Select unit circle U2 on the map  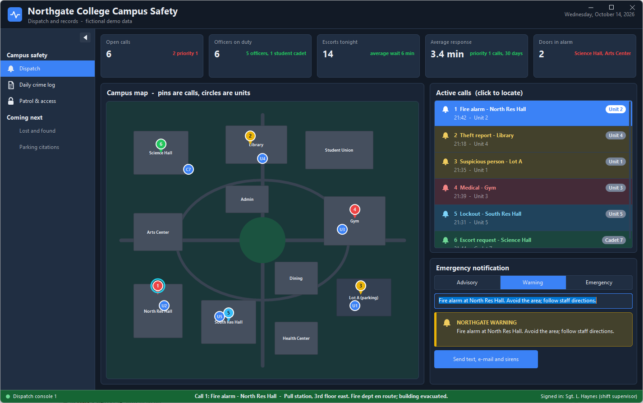coord(164,306)
